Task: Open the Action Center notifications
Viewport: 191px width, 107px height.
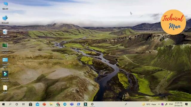Action: point(186,104)
